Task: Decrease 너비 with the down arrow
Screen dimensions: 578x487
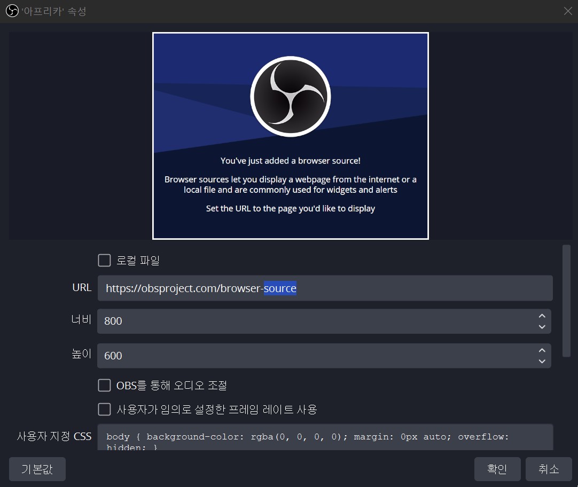Action: (x=542, y=327)
